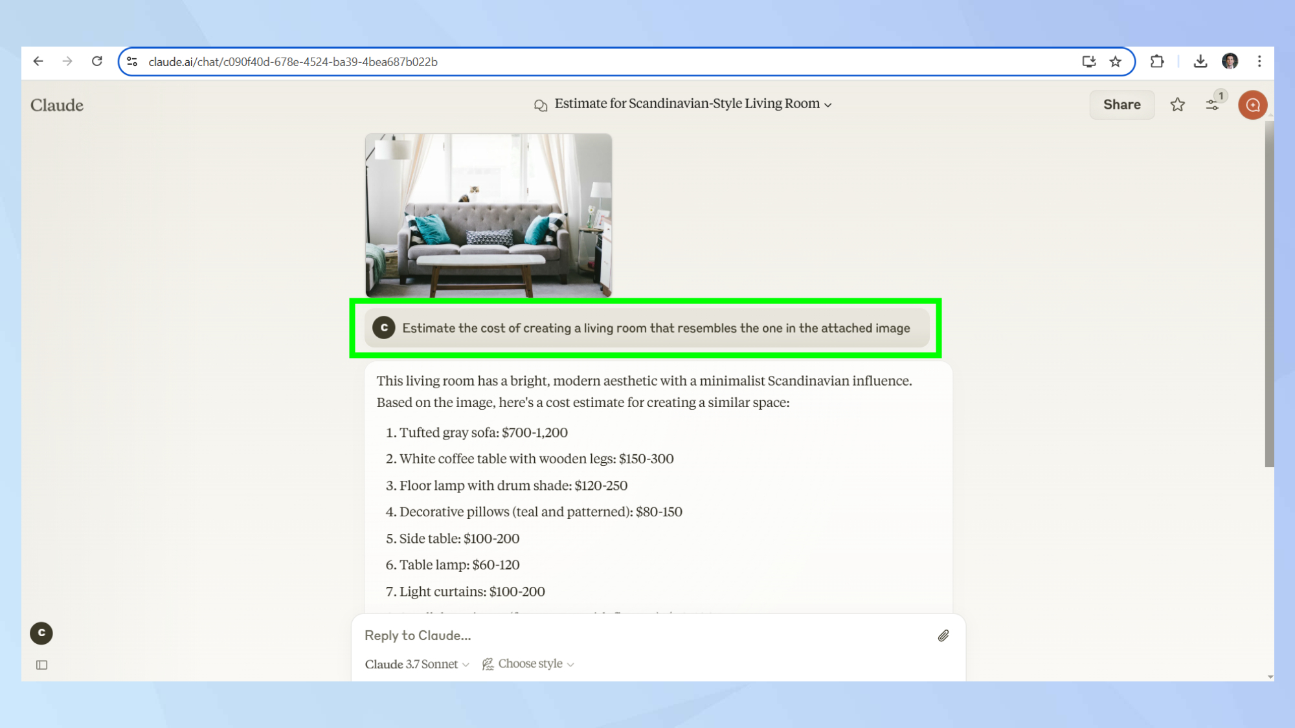Open the site information icon in address bar
Screen dimensions: 1295x728
[x=132, y=61]
